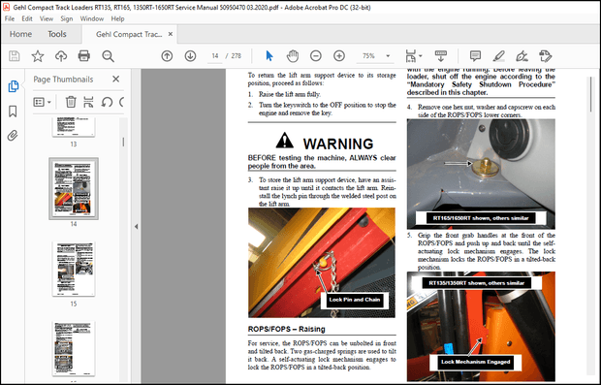This screenshot has width=601, height=385.
Task: Open the fit page options tool
Action: [410, 56]
